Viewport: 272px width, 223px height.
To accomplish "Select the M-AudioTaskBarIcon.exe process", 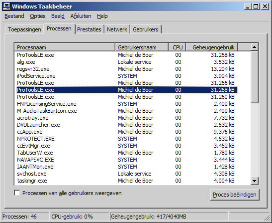I will coord(126,111).
